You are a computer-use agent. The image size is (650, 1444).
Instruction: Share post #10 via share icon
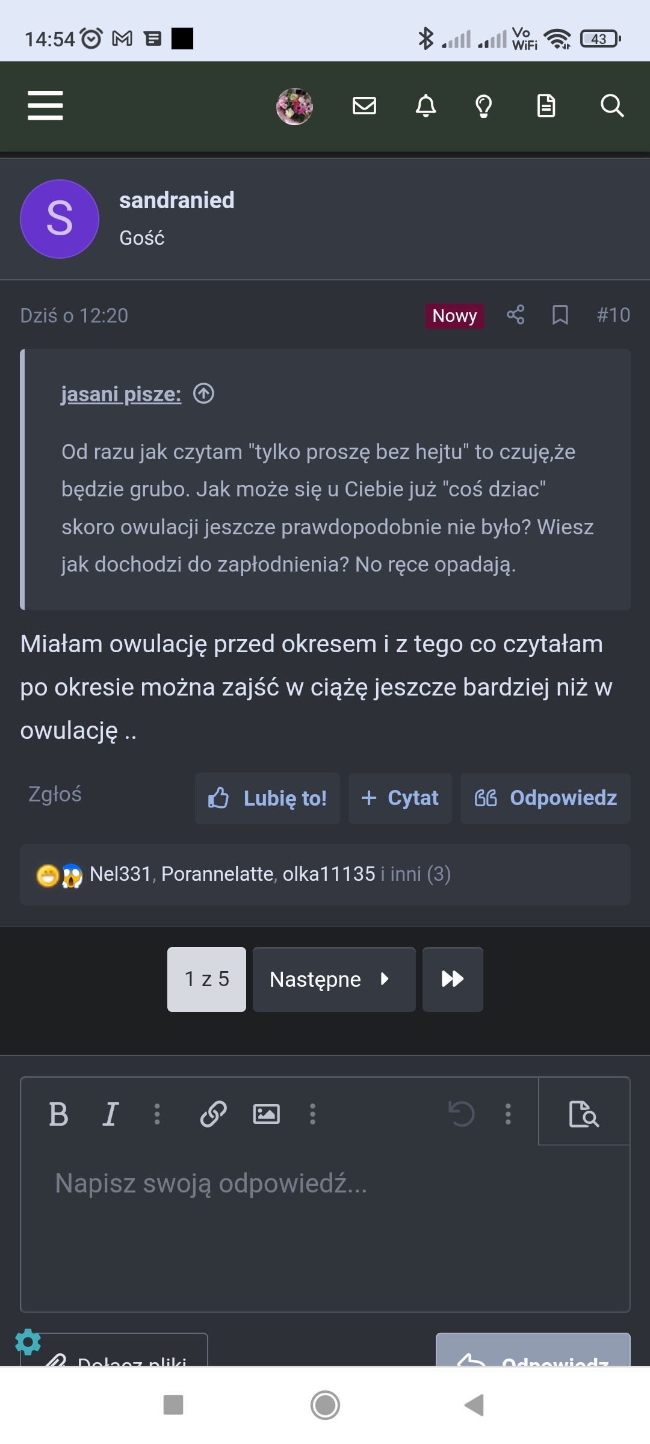coord(515,315)
